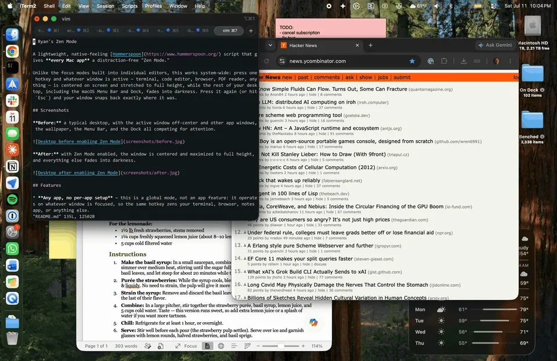Click the volume icon in the menu bar
The height and width of the screenshot is (361, 557).
coord(437,6)
